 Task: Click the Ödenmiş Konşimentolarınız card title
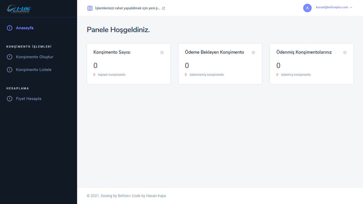304,52
